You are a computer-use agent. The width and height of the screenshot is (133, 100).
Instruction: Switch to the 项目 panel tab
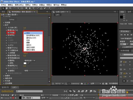tap(3, 12)
